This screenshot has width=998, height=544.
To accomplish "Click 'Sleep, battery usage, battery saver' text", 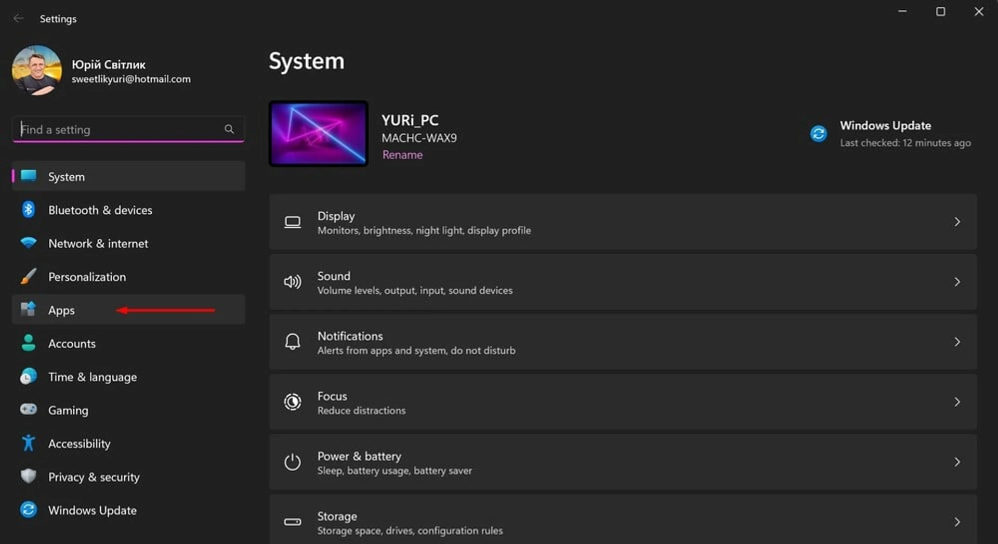I will 395,471.
